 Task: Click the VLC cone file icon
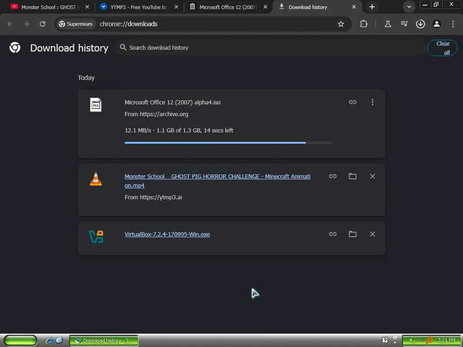(96, 179)
